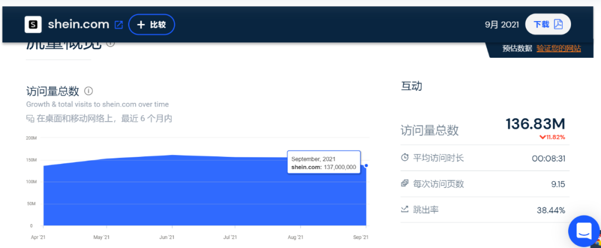Screen dimensions: 601x248
Task: Click the pages icon for 每次访问页数
Action: click(405, 183)
